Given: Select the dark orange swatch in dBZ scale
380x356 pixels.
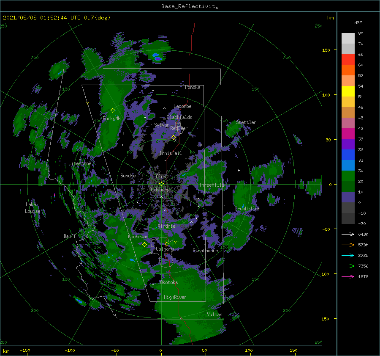Looking at the screenshot, I should coord(348,70).
